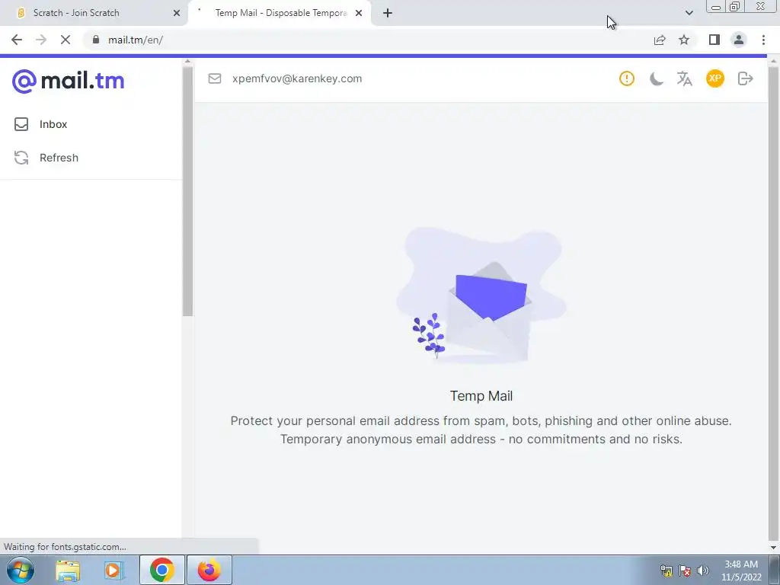Screen dimensions: 780x585
Task: Click the yellow exclamation warning icon
Action: 627,78
